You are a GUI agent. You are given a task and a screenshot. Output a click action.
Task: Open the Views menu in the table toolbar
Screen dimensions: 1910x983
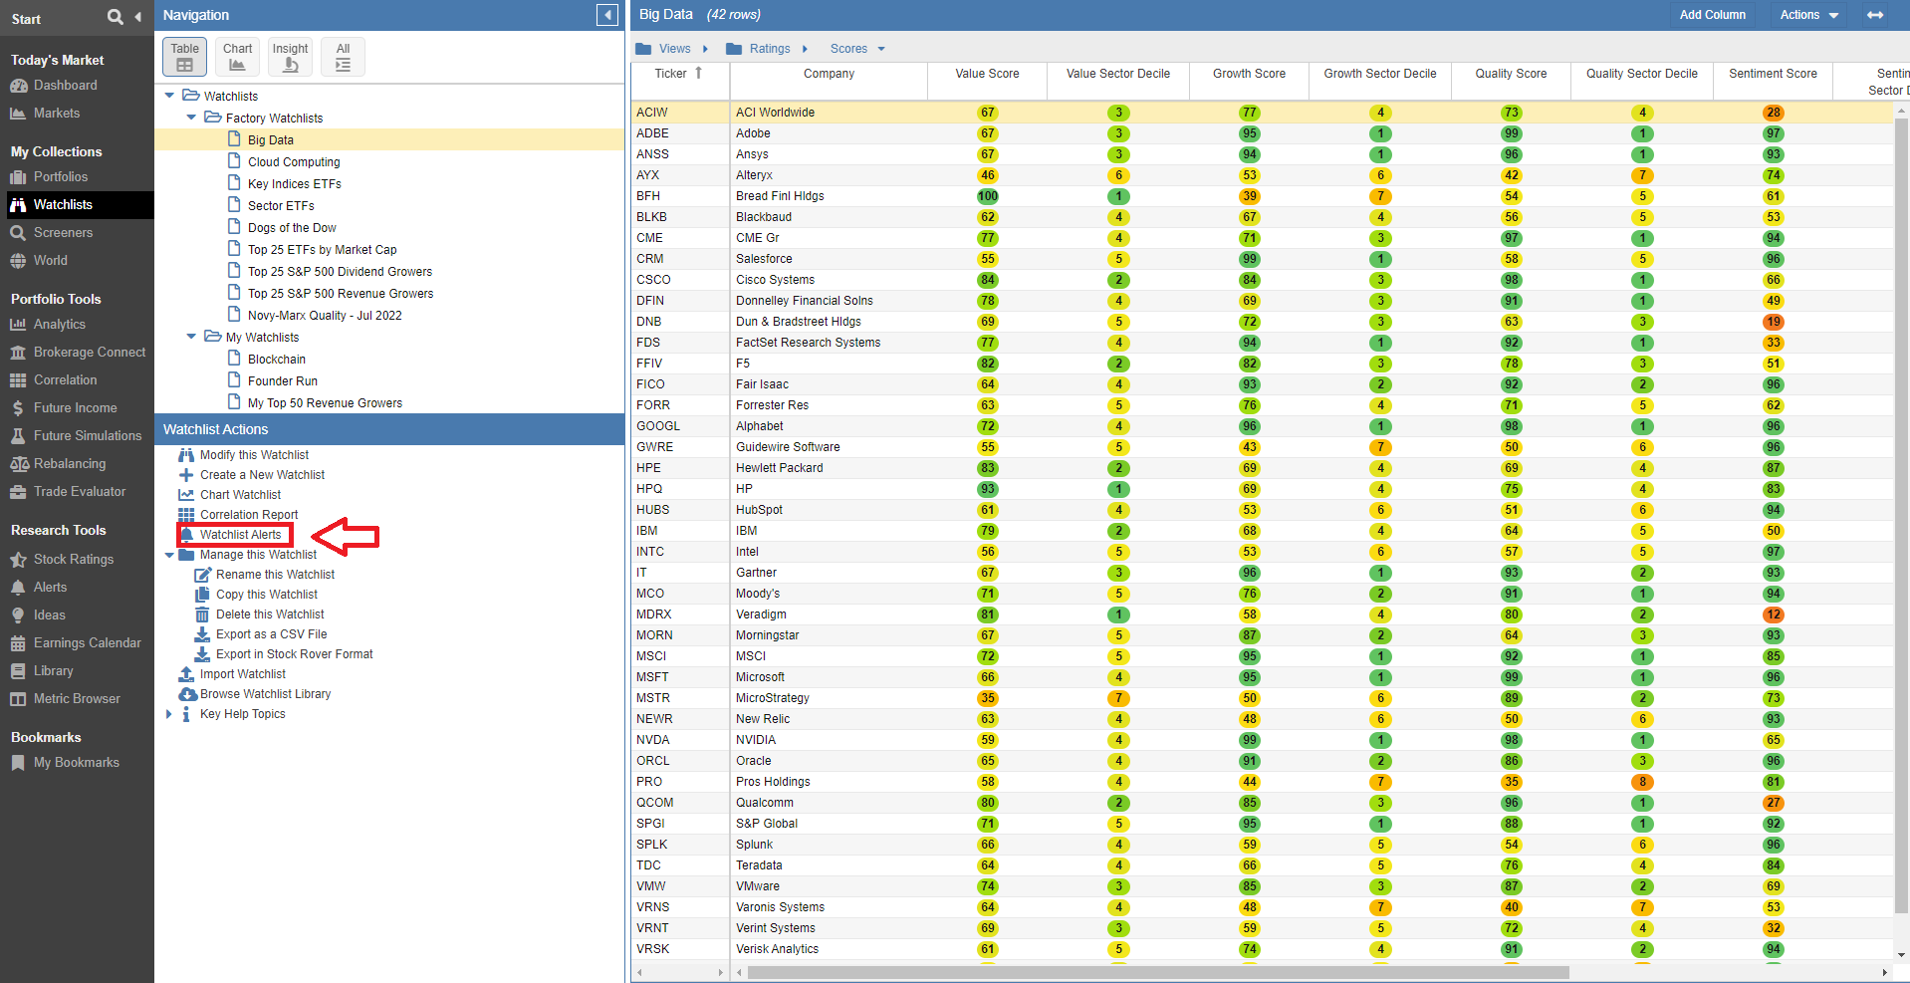tap(673, 49)
